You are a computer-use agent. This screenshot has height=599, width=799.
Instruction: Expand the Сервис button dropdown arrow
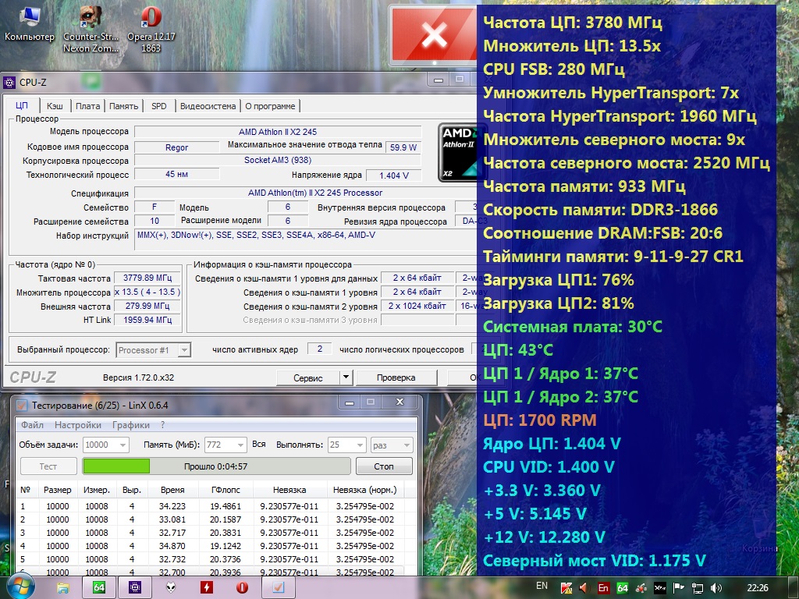tap(346, 377)
